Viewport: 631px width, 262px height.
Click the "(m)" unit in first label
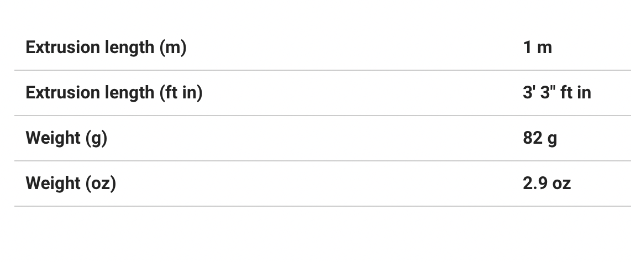(x=172, y=48)
